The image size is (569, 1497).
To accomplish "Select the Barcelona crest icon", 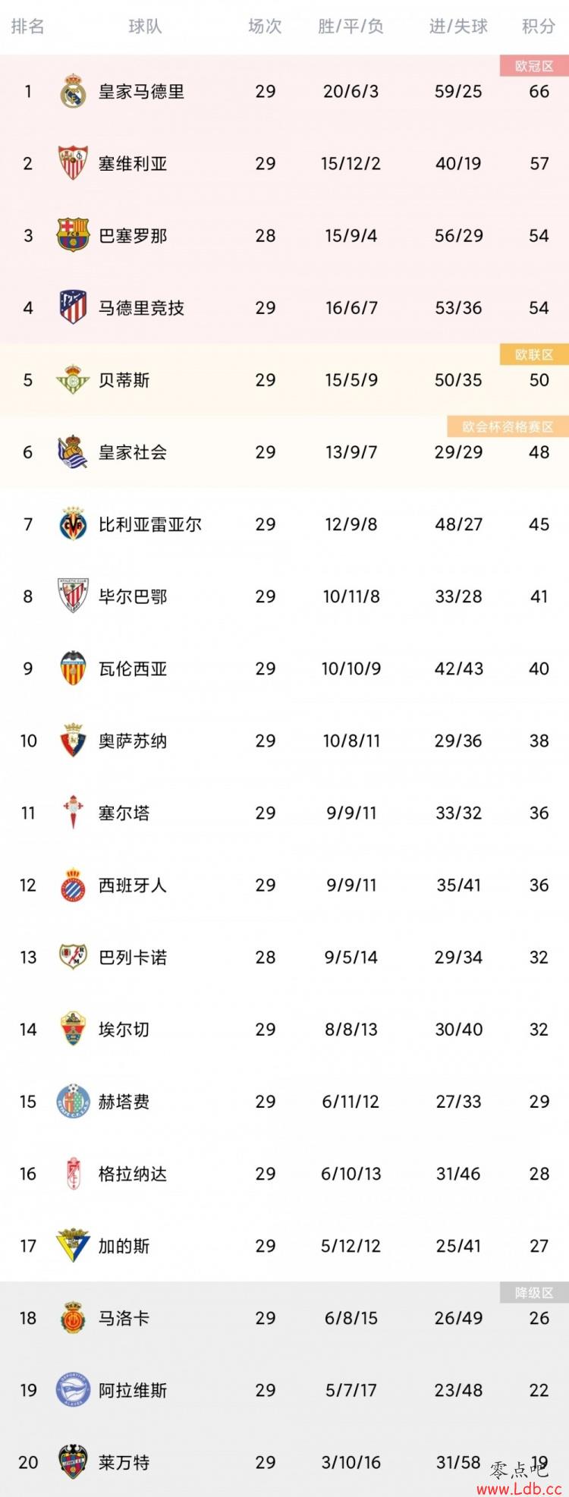I will click(x=74, y=235).
